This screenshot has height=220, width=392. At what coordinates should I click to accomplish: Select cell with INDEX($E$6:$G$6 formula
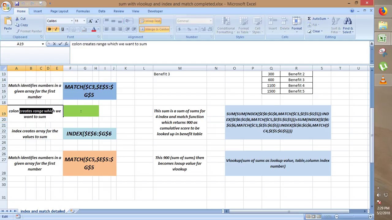[x=89, y=134]
